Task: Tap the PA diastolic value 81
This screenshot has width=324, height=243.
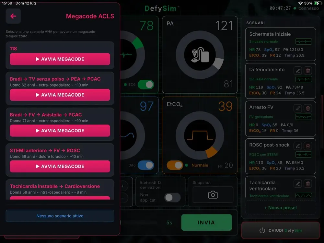Action: (x=228, y=84)
